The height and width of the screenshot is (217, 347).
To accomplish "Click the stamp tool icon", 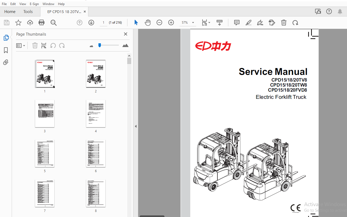I will point(272,23).
